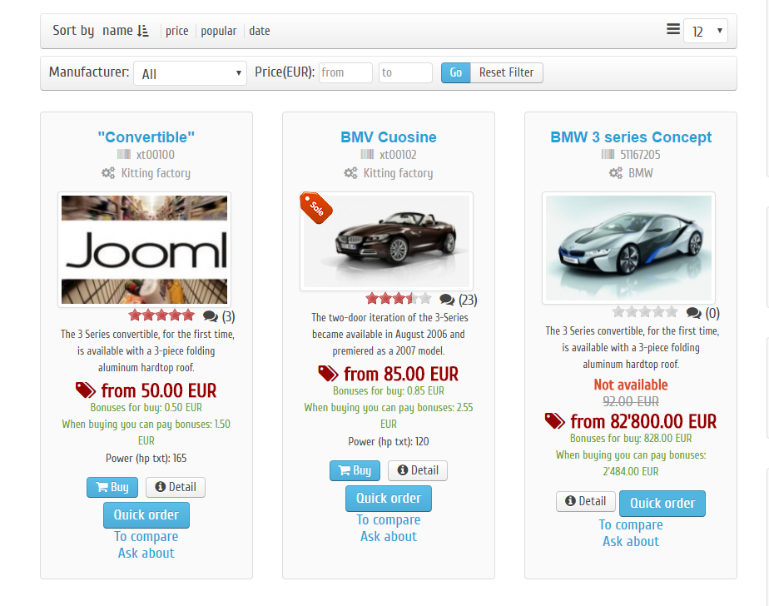769x606 pixels.
Task: Click the list view icon
Action: [672, 29]
